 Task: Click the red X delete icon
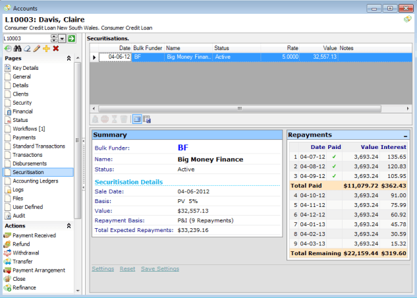pos(56,48)
